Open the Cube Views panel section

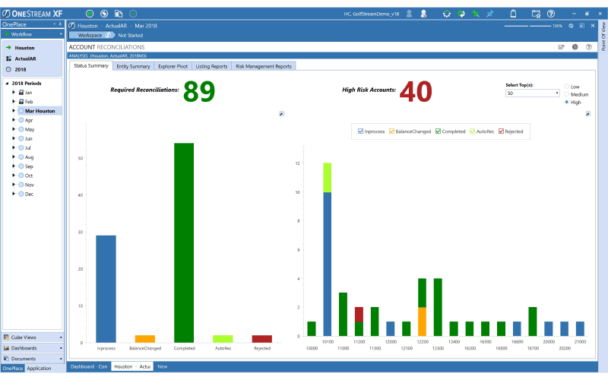click(30, 337)
